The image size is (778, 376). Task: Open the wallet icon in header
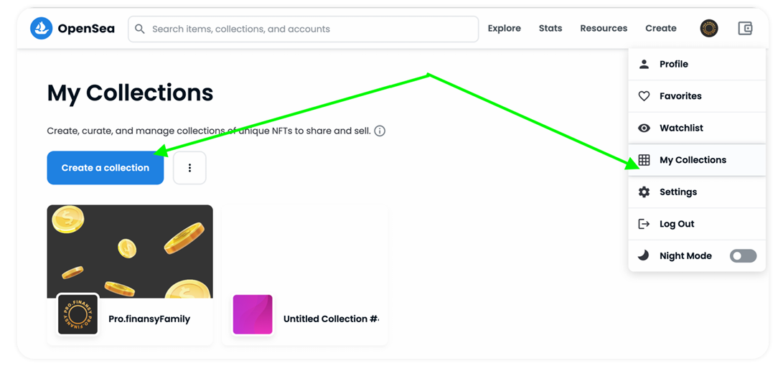tap(745, 29)
